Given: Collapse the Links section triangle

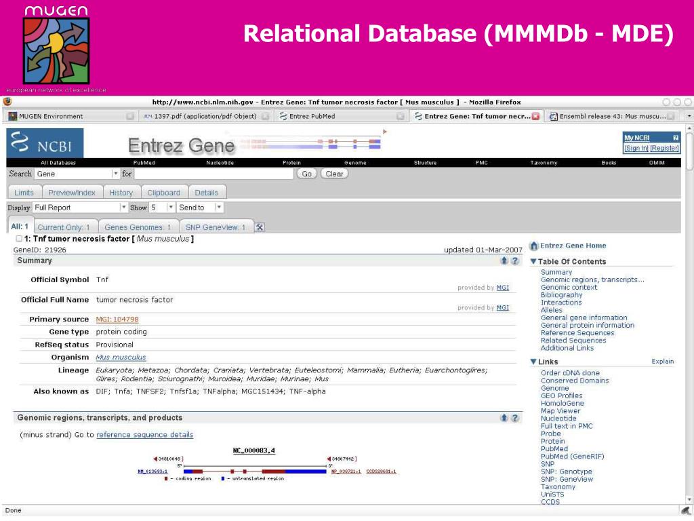Looking at the screenshot, I should [x=533, y=362].
